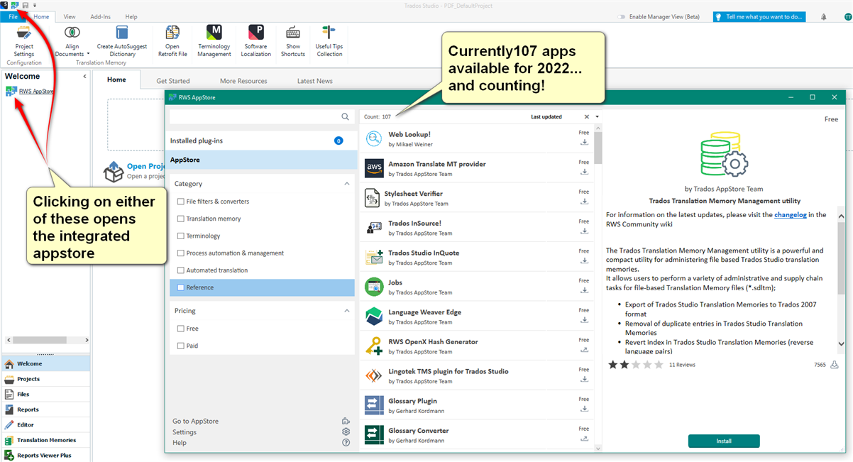Screen dimensions: 853x462
Task: Check the Reference category box
Action: pyautogui.click(x=181, y=287)
